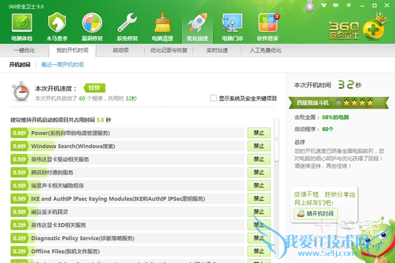395x263 pixels.
Task: Select 豌豆荚手机精灵 row
Action: (x=128, y=212)
